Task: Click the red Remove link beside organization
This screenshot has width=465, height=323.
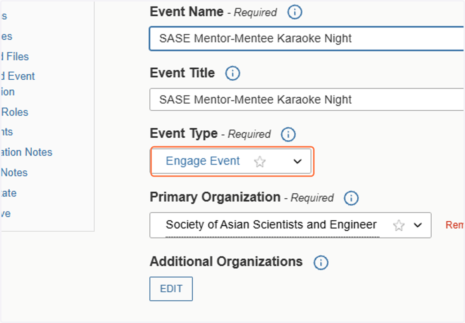Action: [x=455, y=225]
